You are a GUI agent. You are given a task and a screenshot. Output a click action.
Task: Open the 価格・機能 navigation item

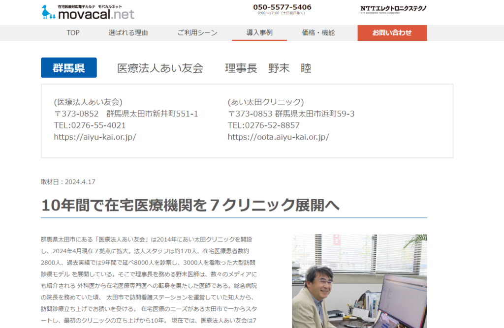coord(318,33)
